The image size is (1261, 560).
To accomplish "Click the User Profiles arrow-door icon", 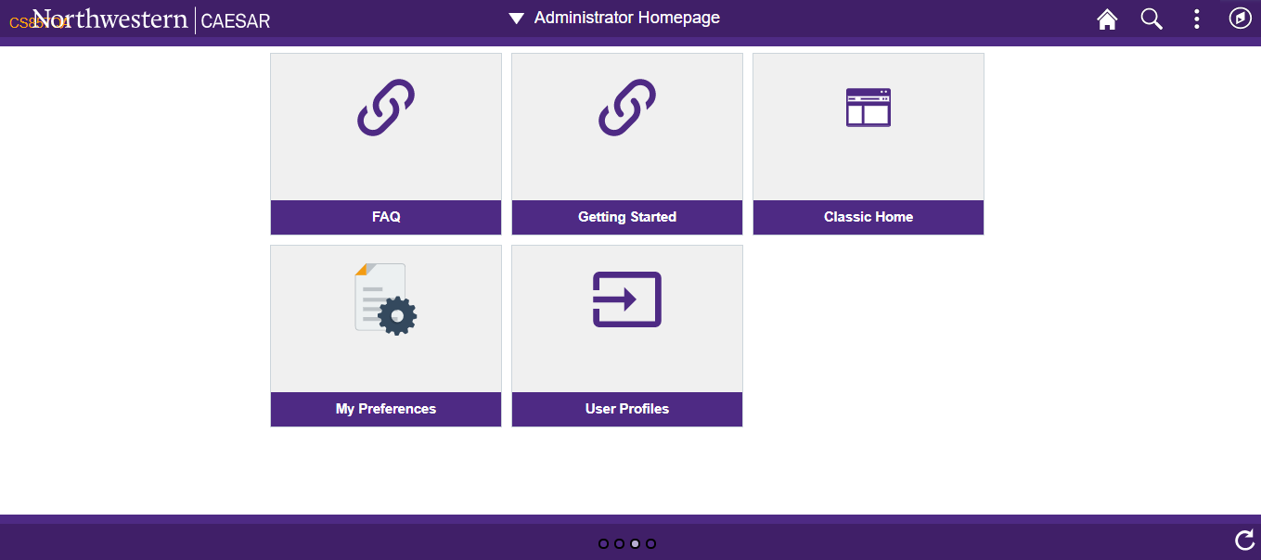I will click(x=626, y=299).
